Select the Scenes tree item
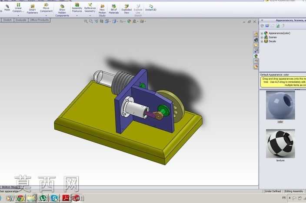306x203 pixels. (x=273, y=37)
